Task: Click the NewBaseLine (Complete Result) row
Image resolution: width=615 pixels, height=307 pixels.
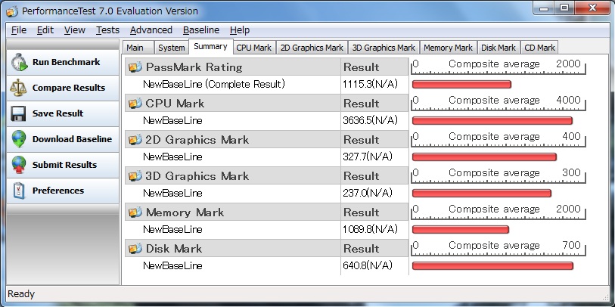Action: [214, 84]
